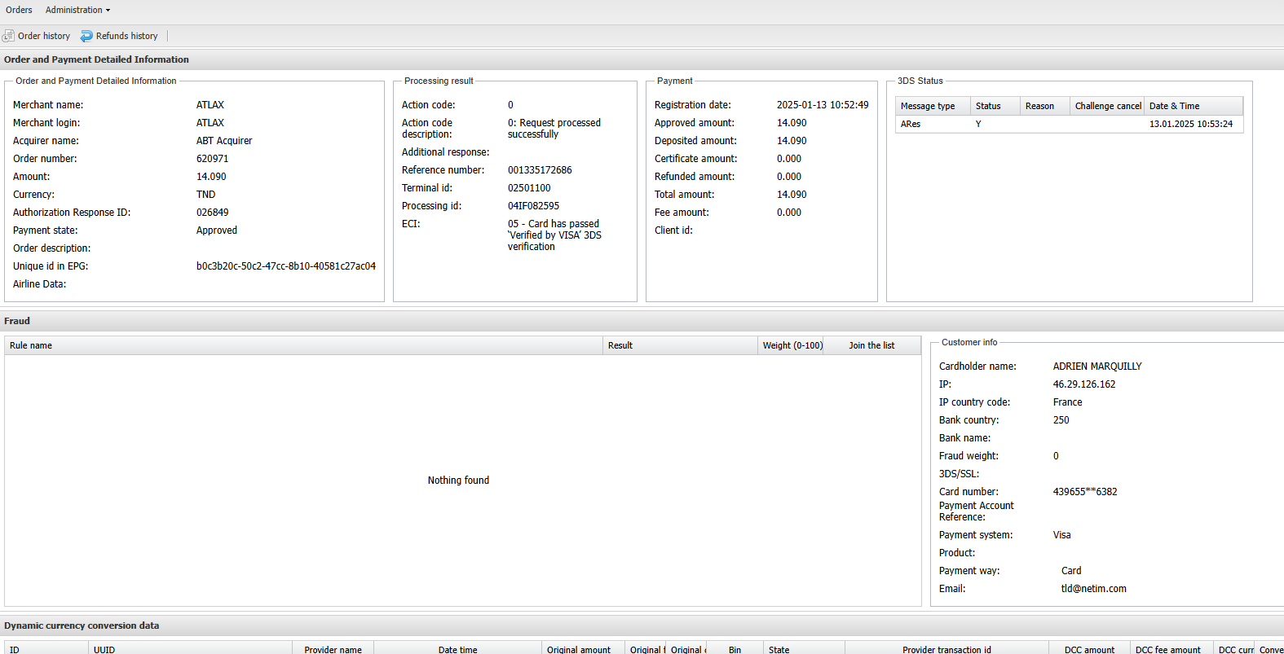The width and height of the screenshot is (1284, 654).
Task: Sort Fraud rules by Weight (0-100)
Action: [792, 345]
